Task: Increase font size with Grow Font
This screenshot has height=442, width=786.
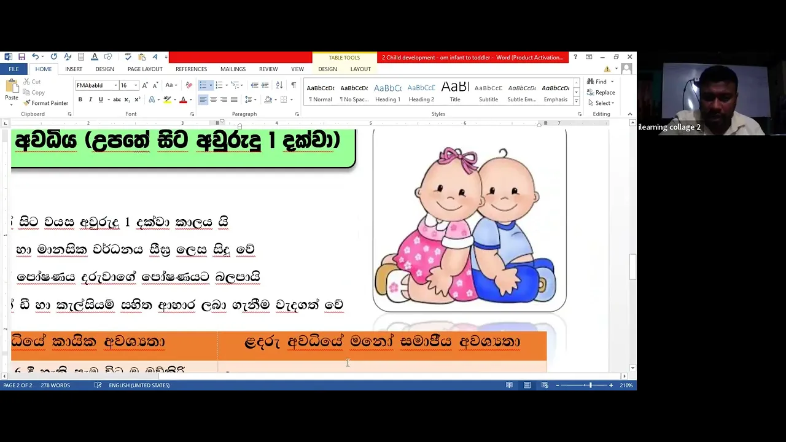Action: click(x=145, y=85)
